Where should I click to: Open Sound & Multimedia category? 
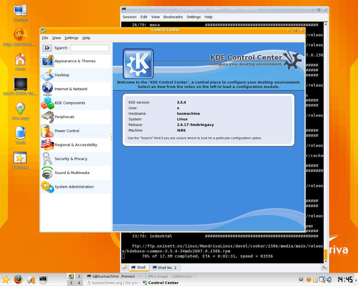point(76,173)
